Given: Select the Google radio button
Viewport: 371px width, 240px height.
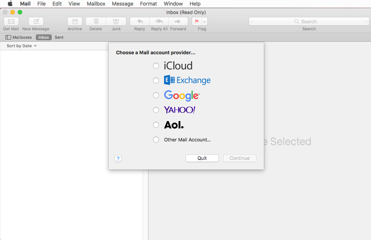Looking at the screenshot, I should [156, 95].
